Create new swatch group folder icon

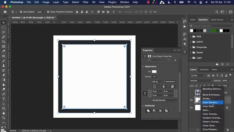tap(217, 64)
